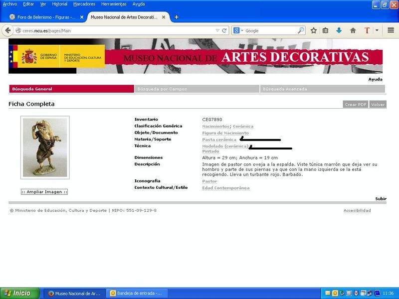Click the Ampliar Imagen button

coord(44,192)
